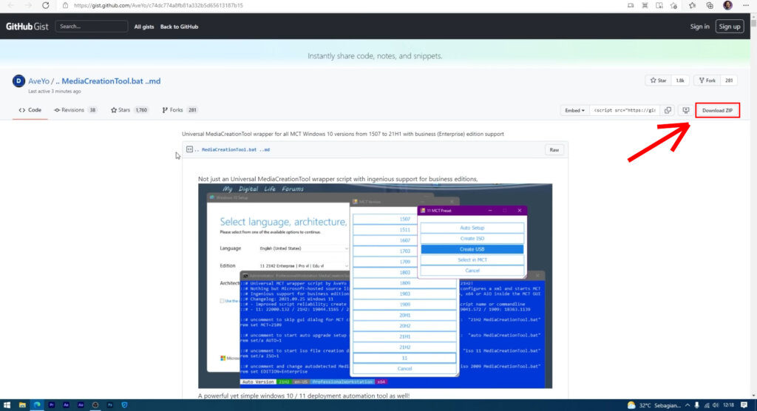Focus the gist Search field
This screenshot has width=757, height=411.
91,27
